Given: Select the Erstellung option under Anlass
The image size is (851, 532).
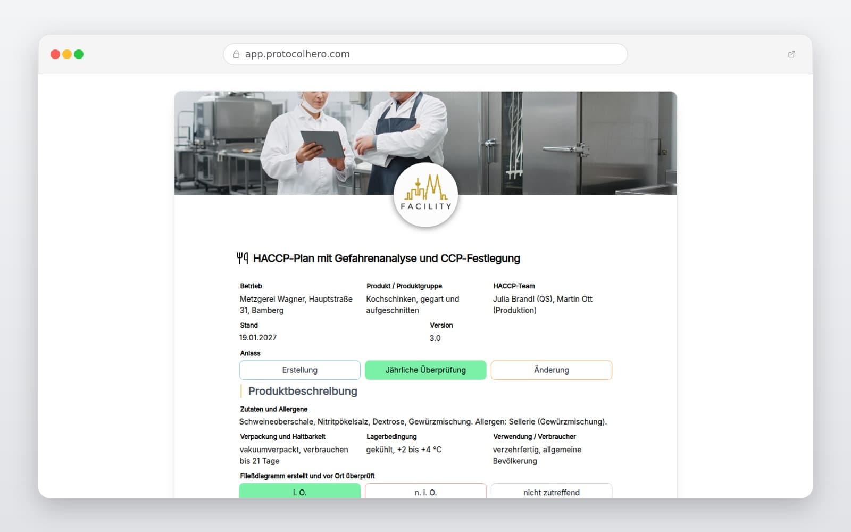Looking at the screenshot, I should pyautogui.click(x=300, y=370).
